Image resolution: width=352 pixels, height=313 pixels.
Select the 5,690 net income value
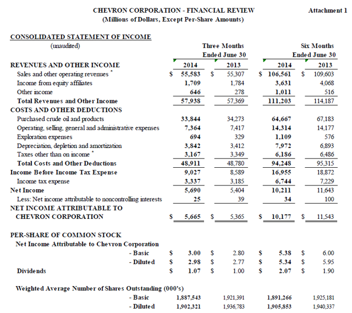tap(193, 190)
